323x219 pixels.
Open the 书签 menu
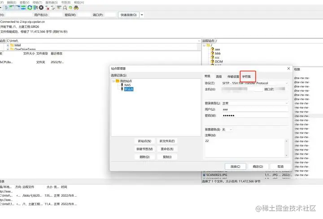click(x=66, y=2)
